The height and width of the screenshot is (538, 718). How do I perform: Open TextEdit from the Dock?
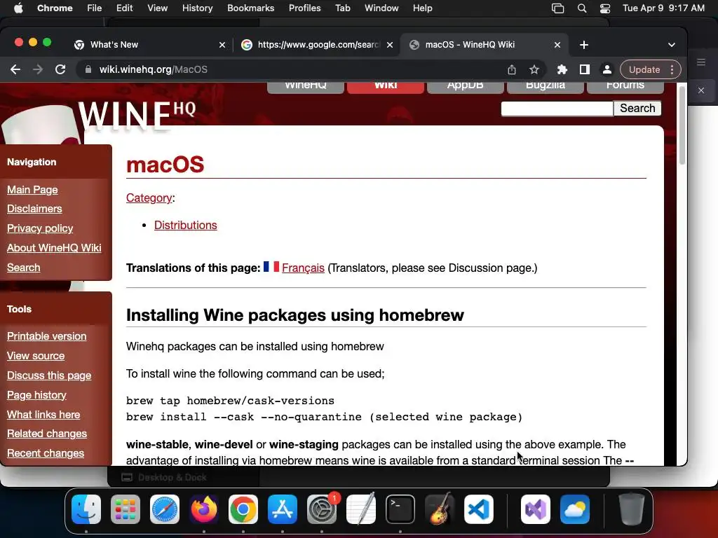[x=361, y=509]
